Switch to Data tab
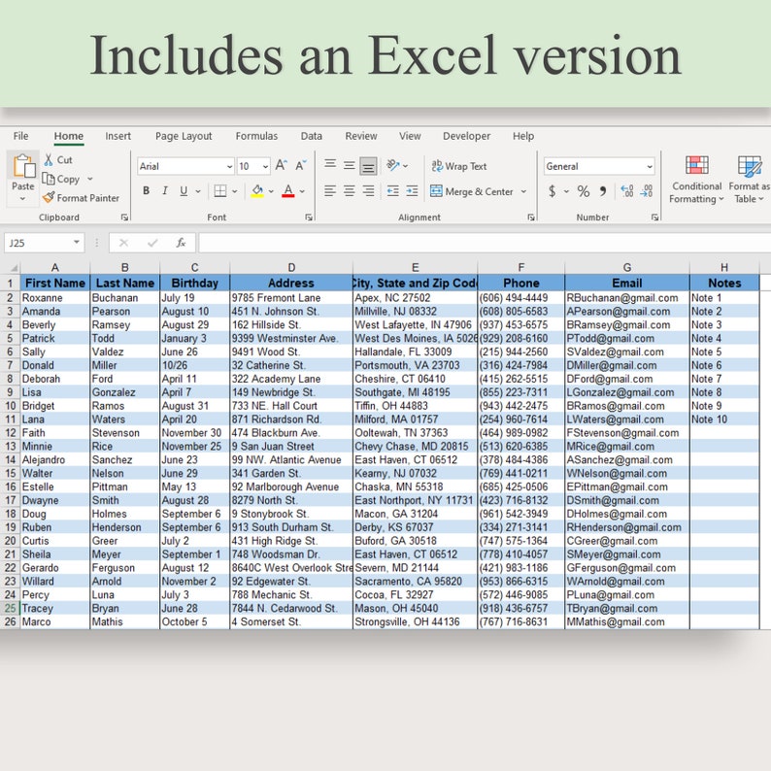771x771 pixels. (312, 136)
